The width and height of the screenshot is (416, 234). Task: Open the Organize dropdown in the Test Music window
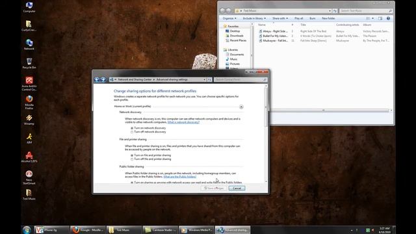tap(229, 18)
